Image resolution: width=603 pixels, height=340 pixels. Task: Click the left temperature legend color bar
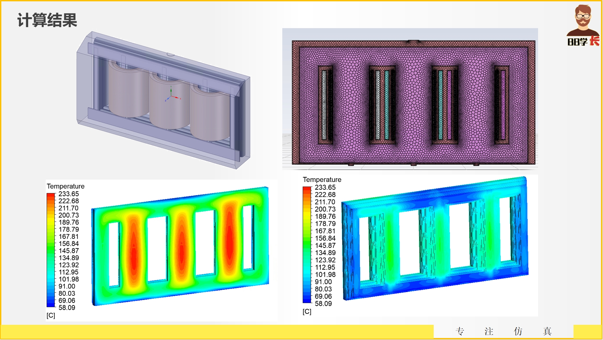(51, 250)
